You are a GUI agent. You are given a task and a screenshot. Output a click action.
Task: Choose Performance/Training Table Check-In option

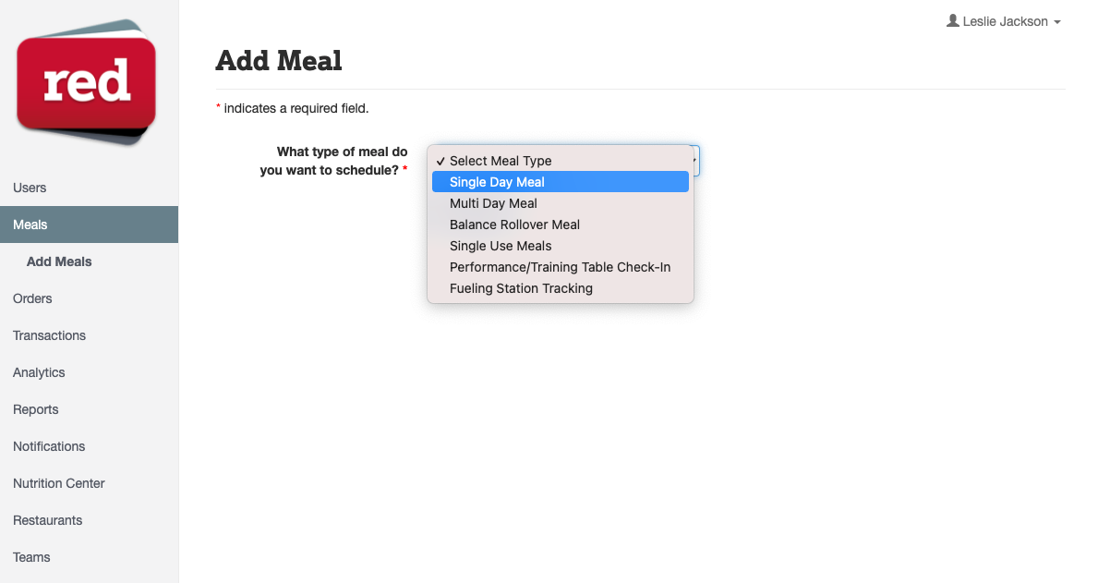(x=561, y=267)
